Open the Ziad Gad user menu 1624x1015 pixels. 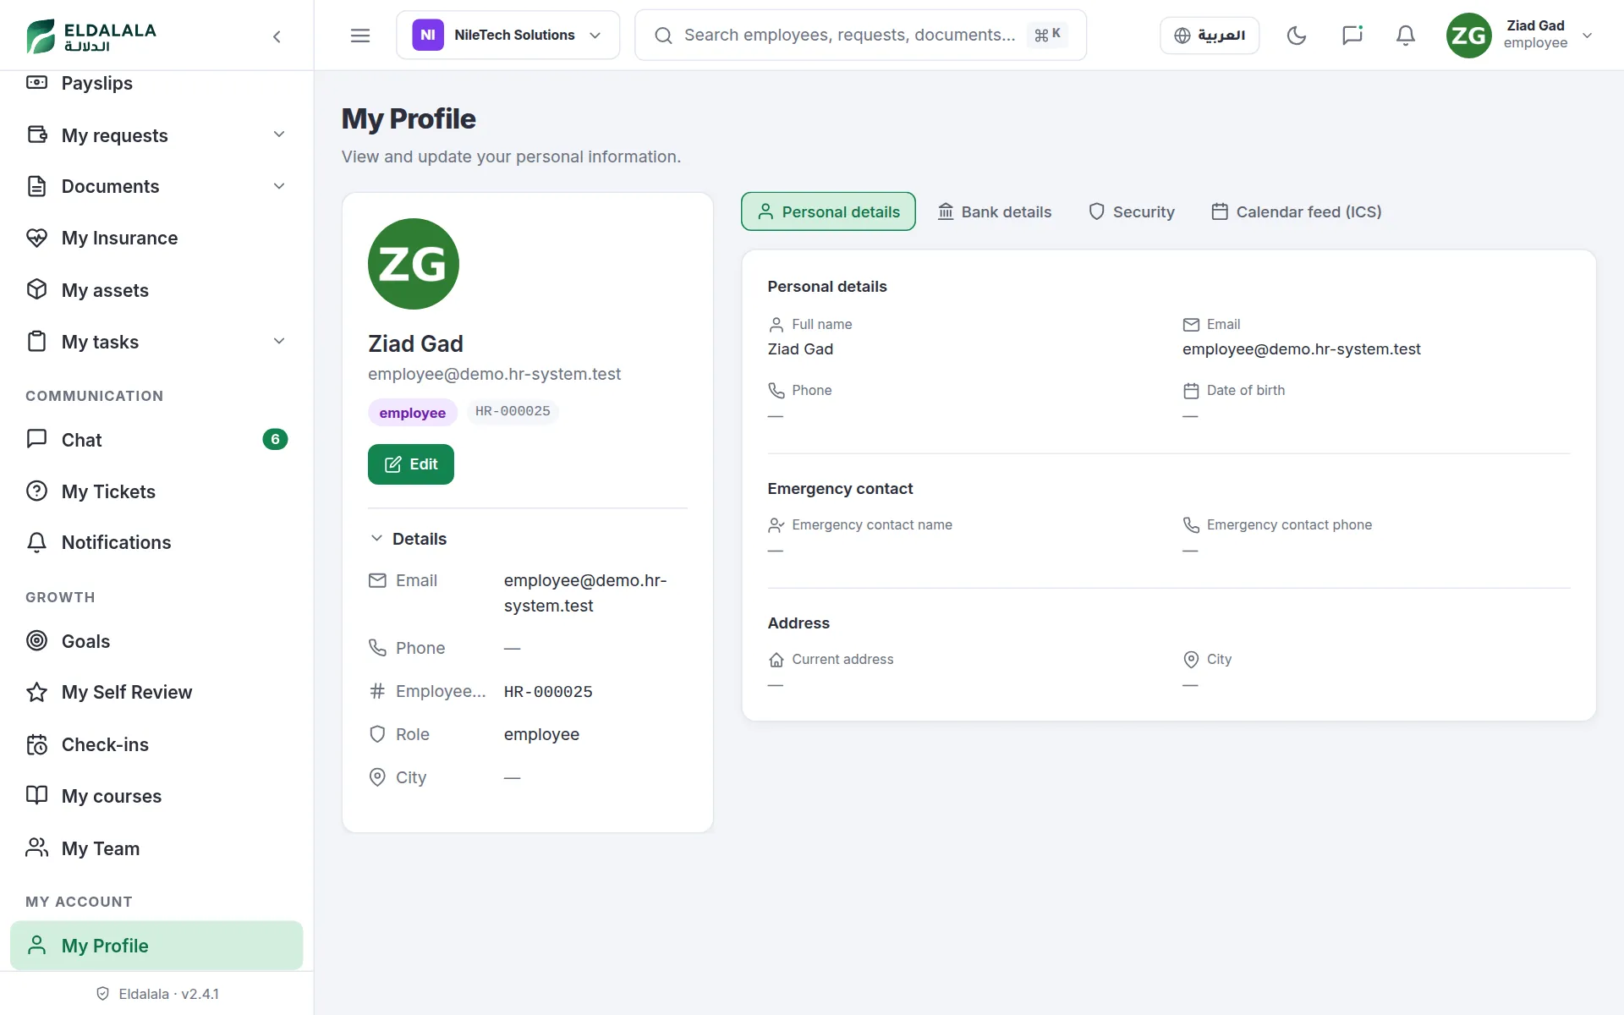point(1520,36)
